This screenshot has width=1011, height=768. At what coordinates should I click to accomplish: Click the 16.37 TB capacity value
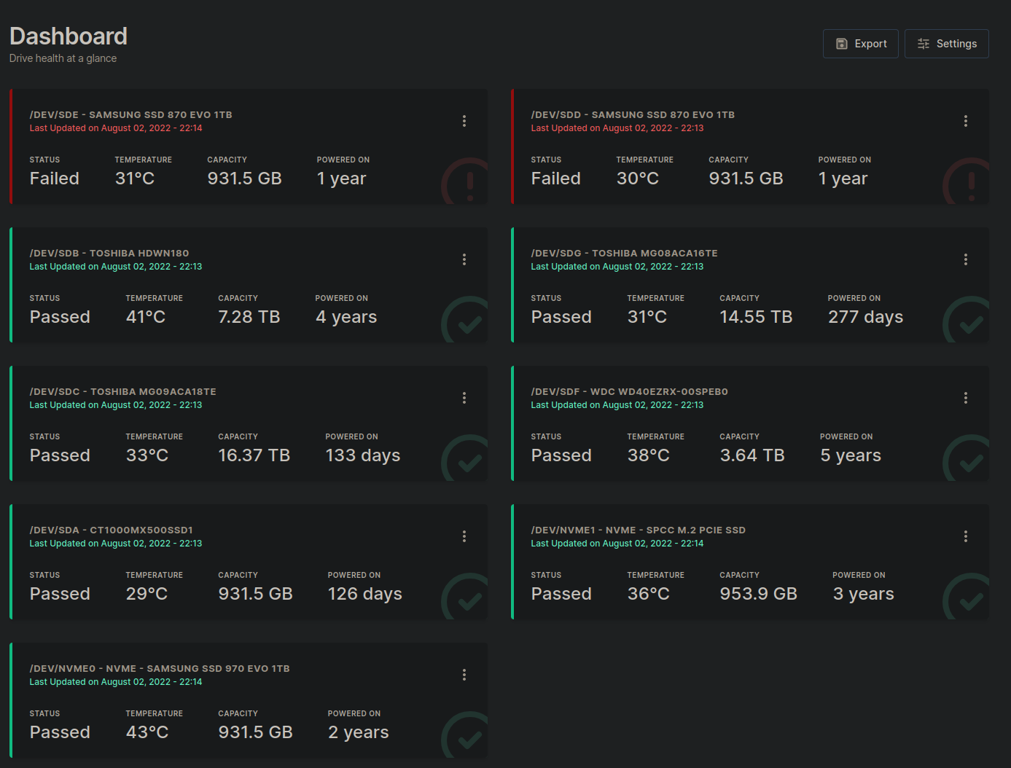point(254,455)
